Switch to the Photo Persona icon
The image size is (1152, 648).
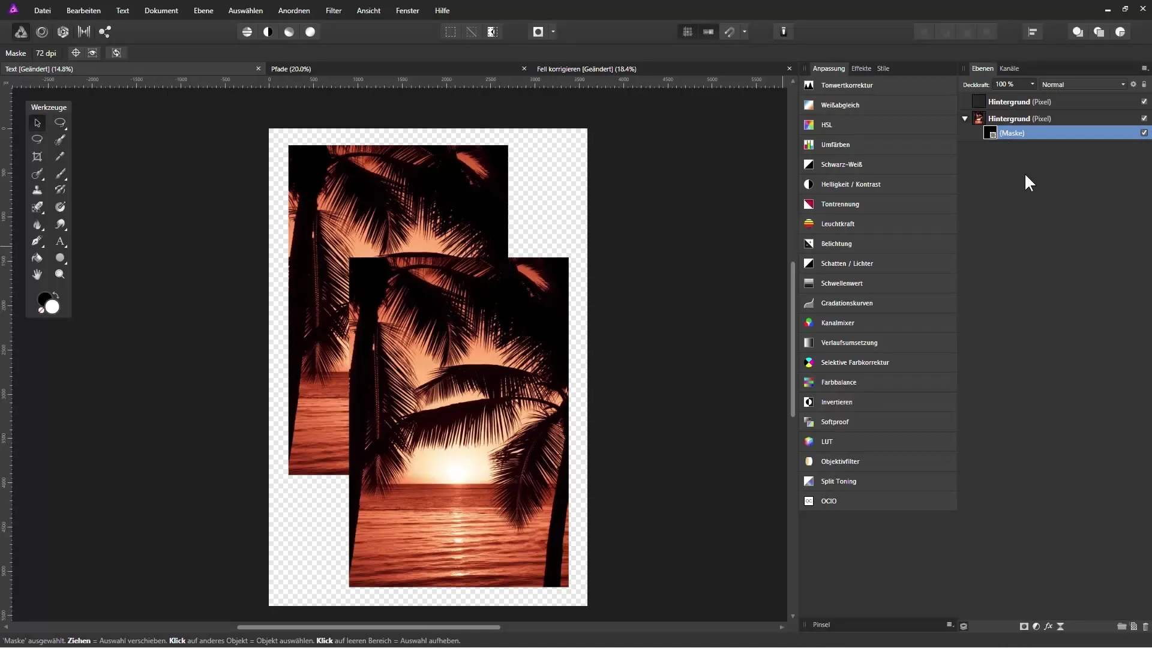click(20, 32)
